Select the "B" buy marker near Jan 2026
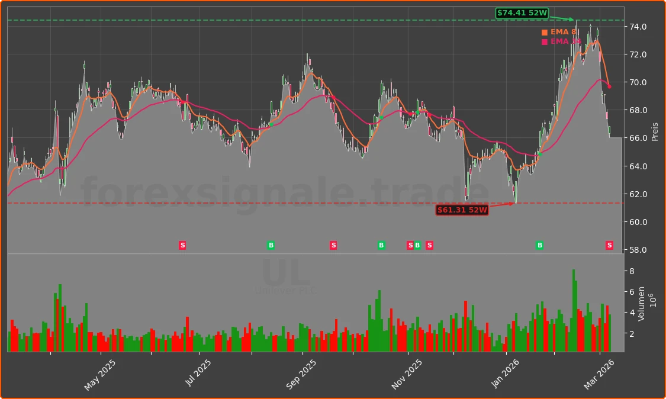The width and height of the screenshot is (666, 399). pos(539,244)
